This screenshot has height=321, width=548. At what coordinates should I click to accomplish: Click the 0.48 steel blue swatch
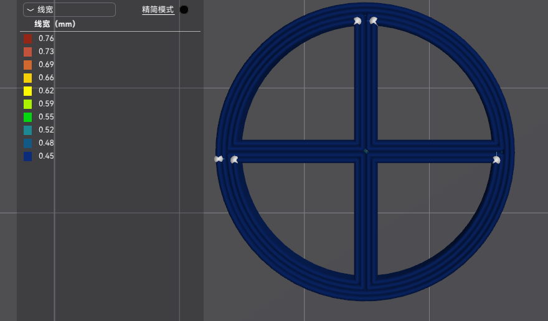click(x=27, y=143)
